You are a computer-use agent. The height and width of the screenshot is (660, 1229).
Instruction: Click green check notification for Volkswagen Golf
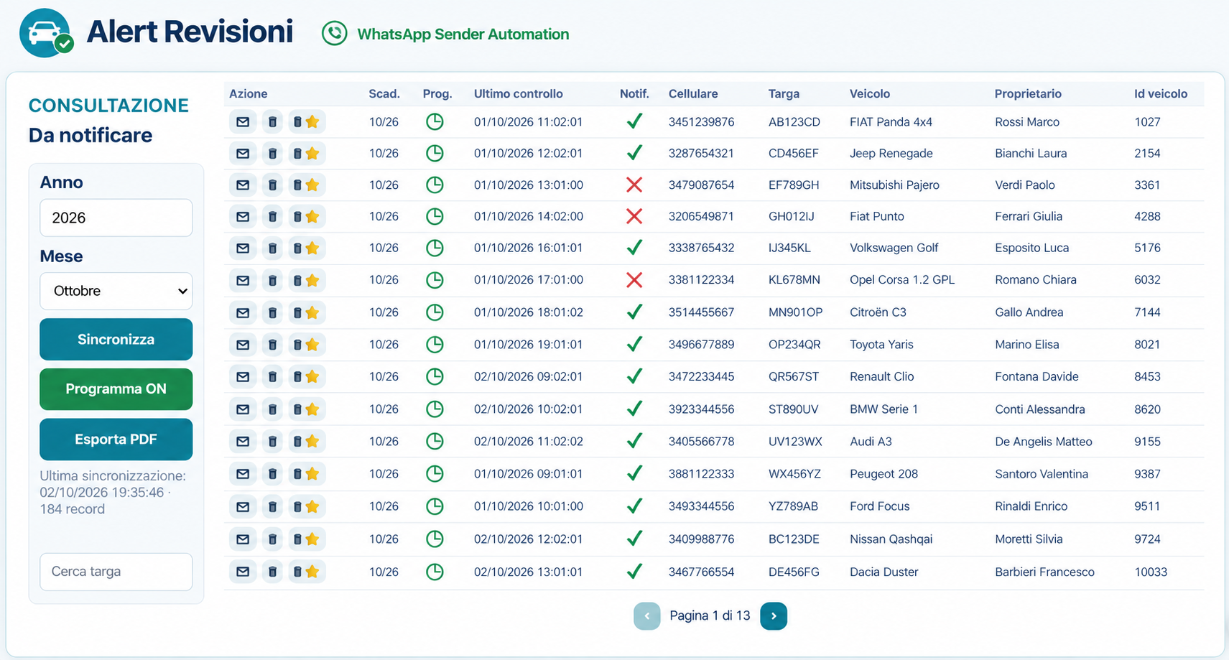pos(634,248)
